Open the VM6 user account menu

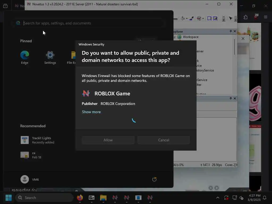pos(30,179)
